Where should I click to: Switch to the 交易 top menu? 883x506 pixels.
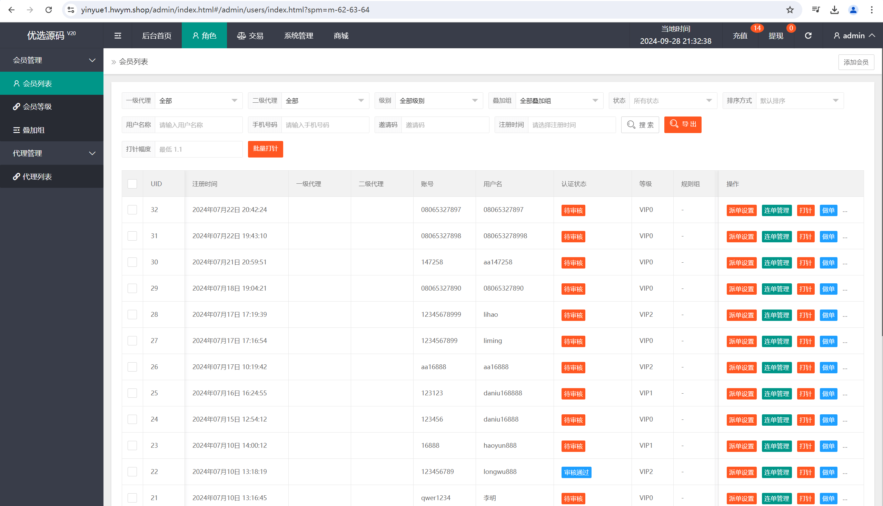click(x=250, y=36)
